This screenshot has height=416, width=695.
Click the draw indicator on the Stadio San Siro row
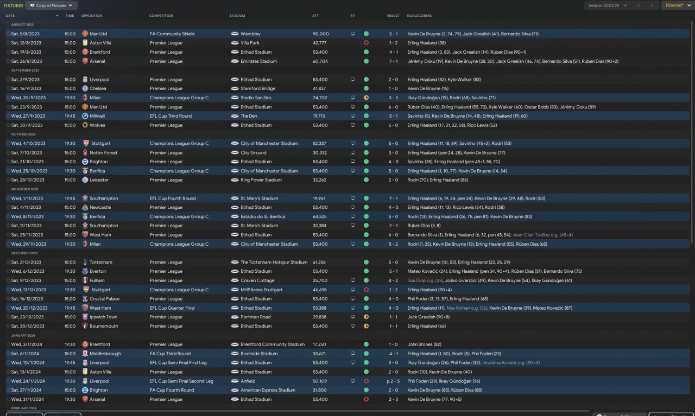[366, 98]
